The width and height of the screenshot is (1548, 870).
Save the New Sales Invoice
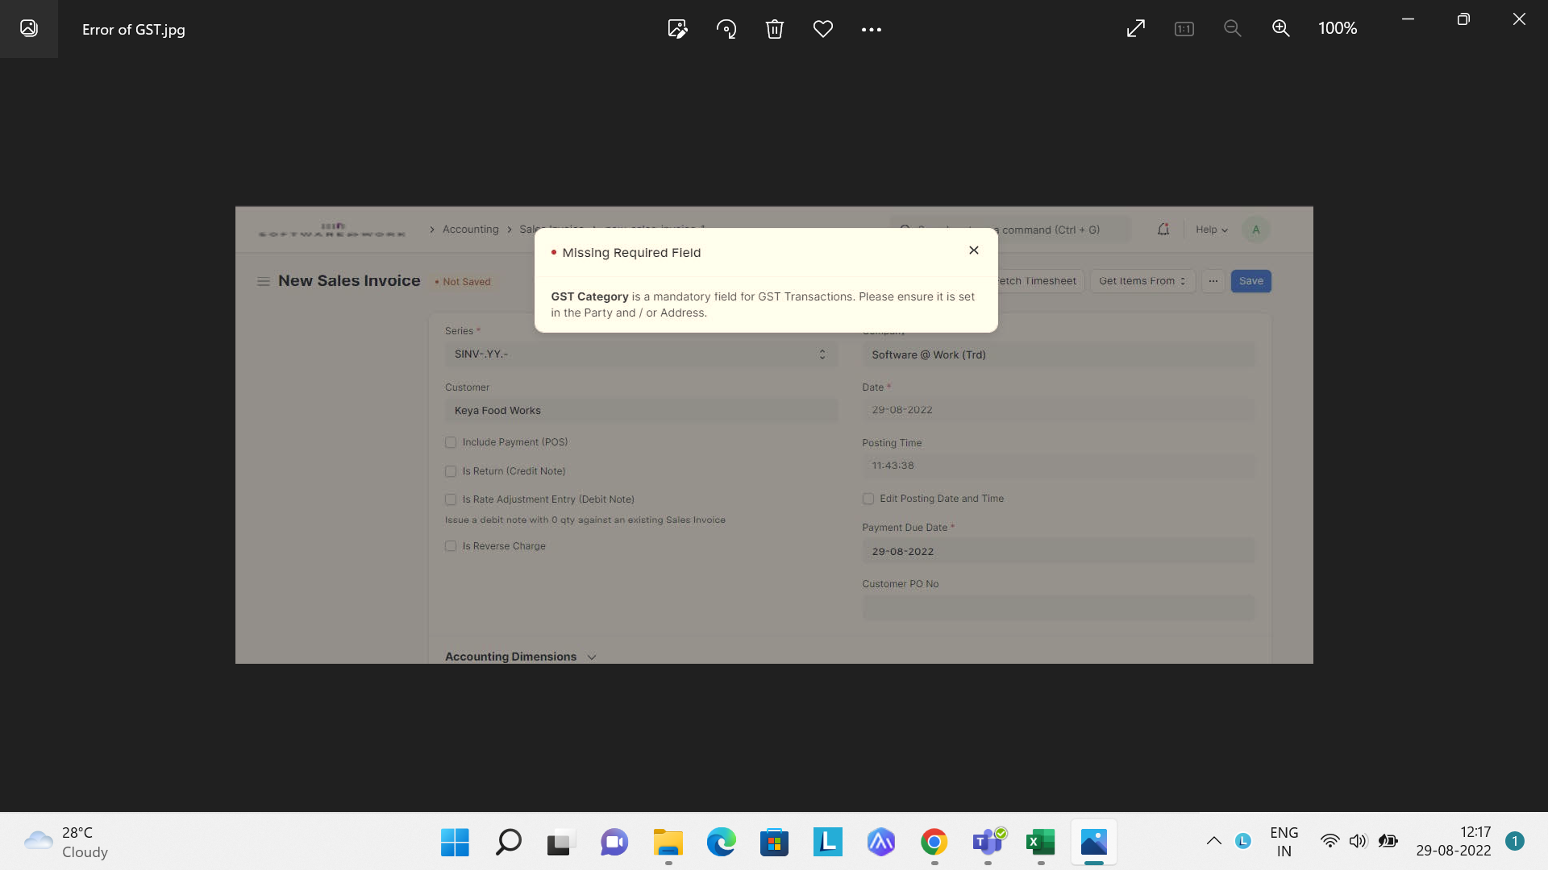(1250, 280)
